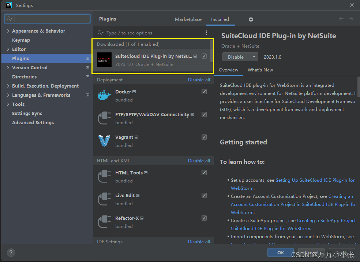
Task: Click the Vagrant plugin icon
Action: (x=105, y=140)
